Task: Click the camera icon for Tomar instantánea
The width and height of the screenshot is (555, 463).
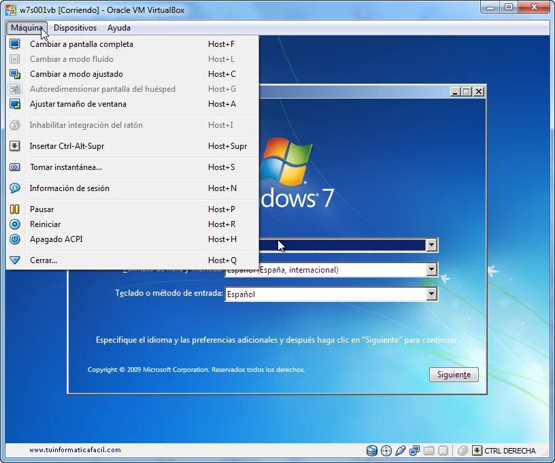Action: click(15, 167)
